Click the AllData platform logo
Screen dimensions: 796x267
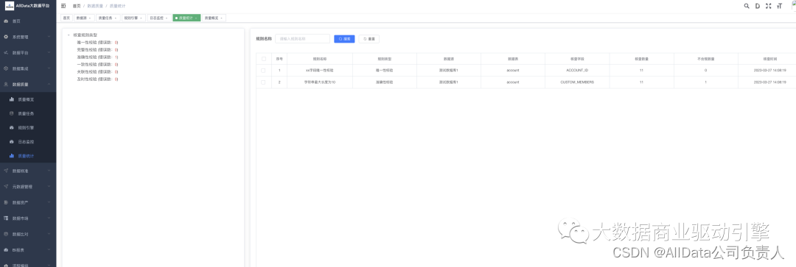(9, 6)
